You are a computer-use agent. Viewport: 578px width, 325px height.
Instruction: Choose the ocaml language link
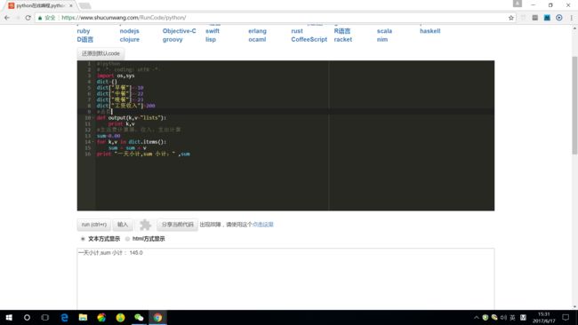click(257, 40)
